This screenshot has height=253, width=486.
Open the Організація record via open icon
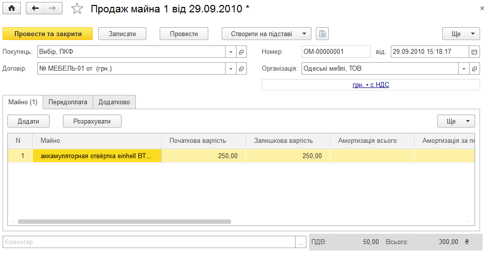[474, 69]
